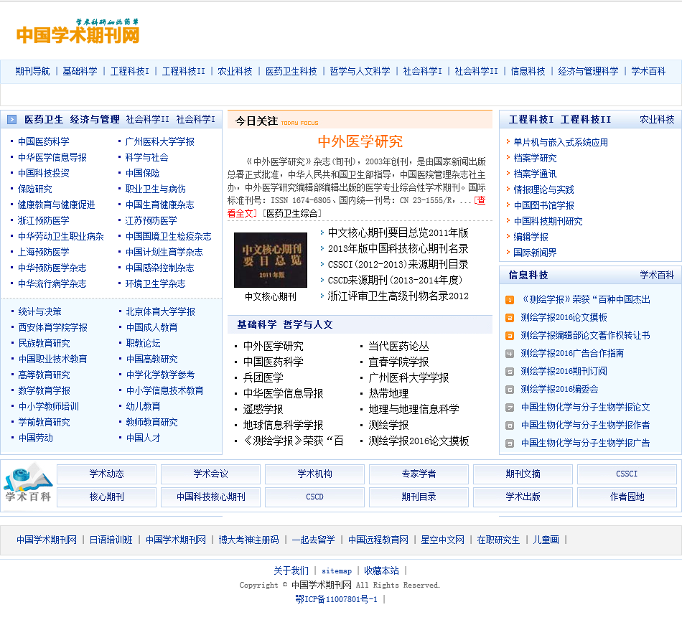The image size is (682, 620).
Task: Open 地球信息科学学报 link
Action: 283,426
